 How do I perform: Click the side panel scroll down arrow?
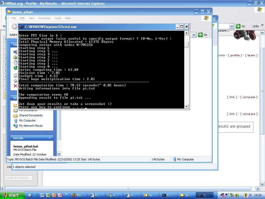click(59, 154)
